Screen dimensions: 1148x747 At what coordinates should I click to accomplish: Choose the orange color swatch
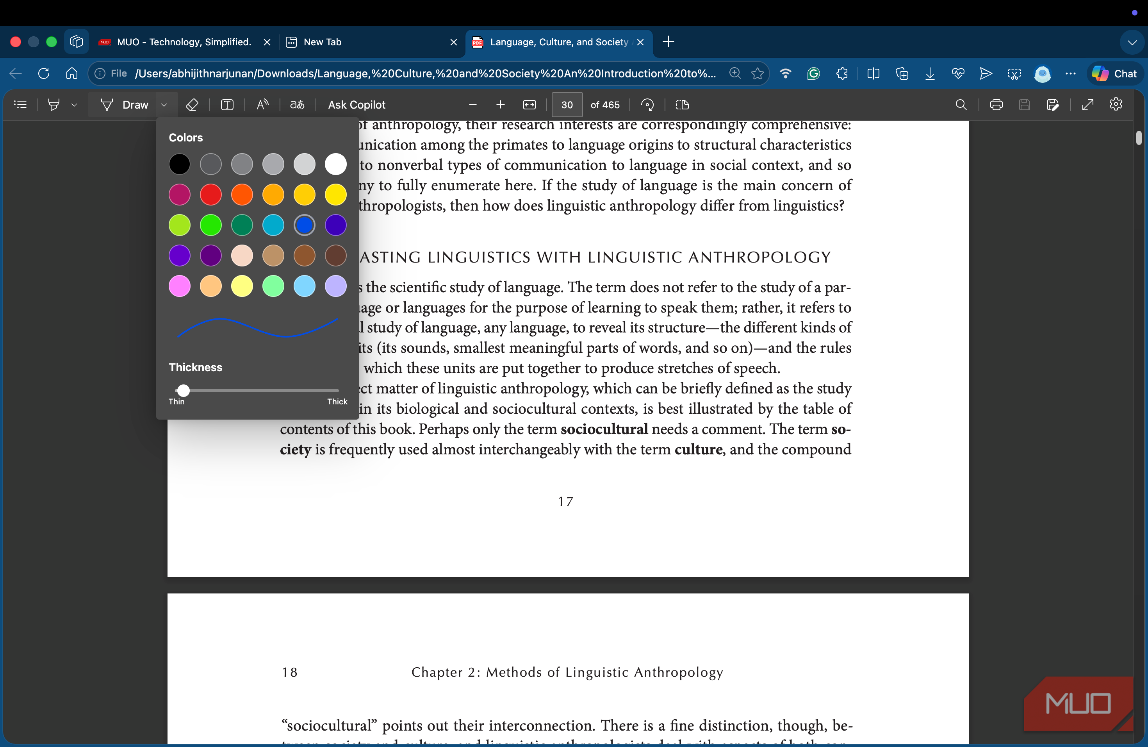tap(242, 195)
